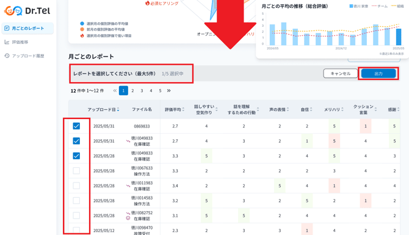Click file name 0869833

click(142, 126)
